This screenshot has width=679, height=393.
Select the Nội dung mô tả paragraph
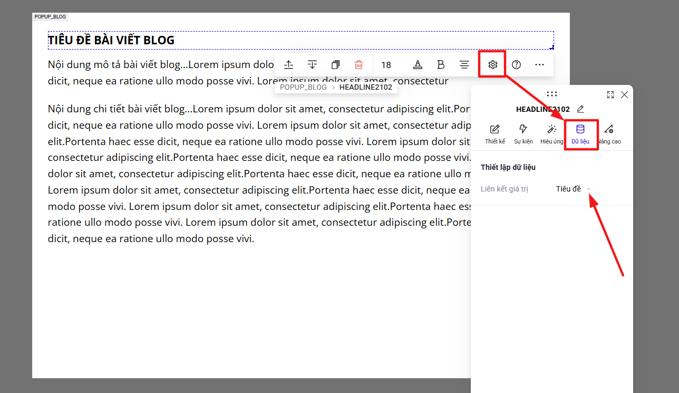[x=248, y=73]
